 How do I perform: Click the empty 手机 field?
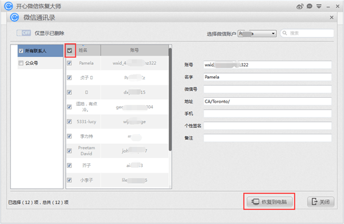pos(268,114)
